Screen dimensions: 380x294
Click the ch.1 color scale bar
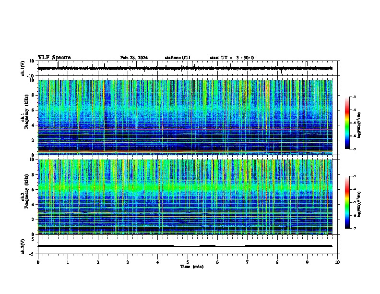[x=347, y=123]
